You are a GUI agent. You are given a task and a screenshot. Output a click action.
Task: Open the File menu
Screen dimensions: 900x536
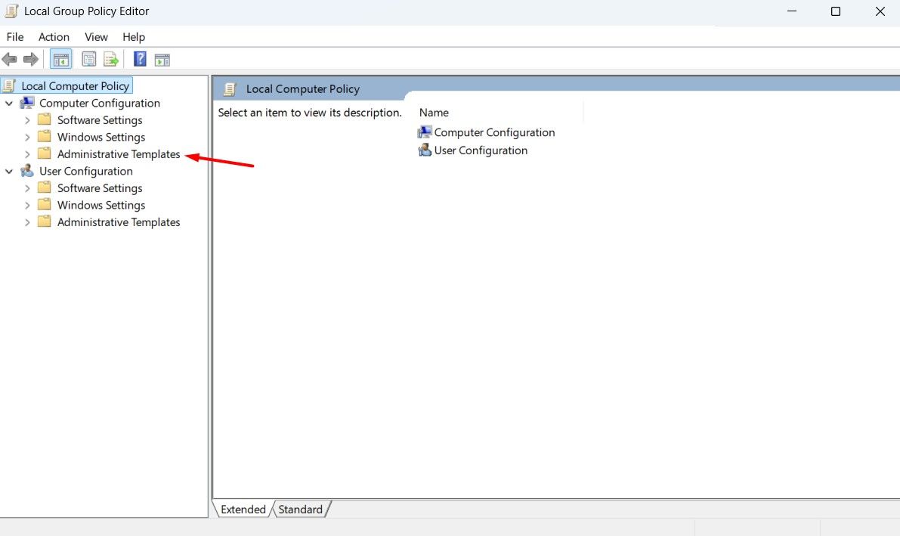pyautogui.click(x=15, y=37)
